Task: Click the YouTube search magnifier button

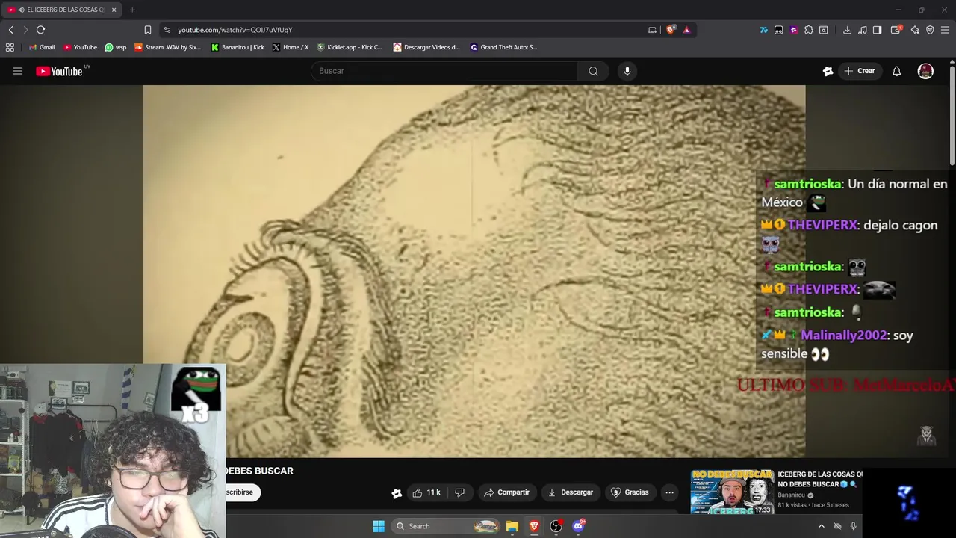Action: click(593, 71)
